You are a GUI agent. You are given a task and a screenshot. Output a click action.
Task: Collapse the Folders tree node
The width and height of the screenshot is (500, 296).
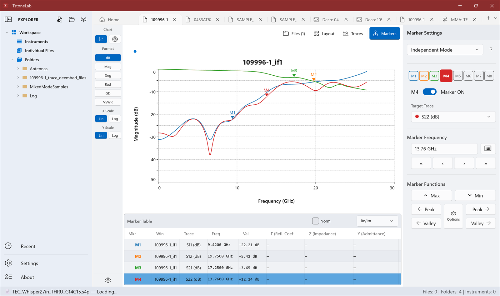click(x=12, y=60)
